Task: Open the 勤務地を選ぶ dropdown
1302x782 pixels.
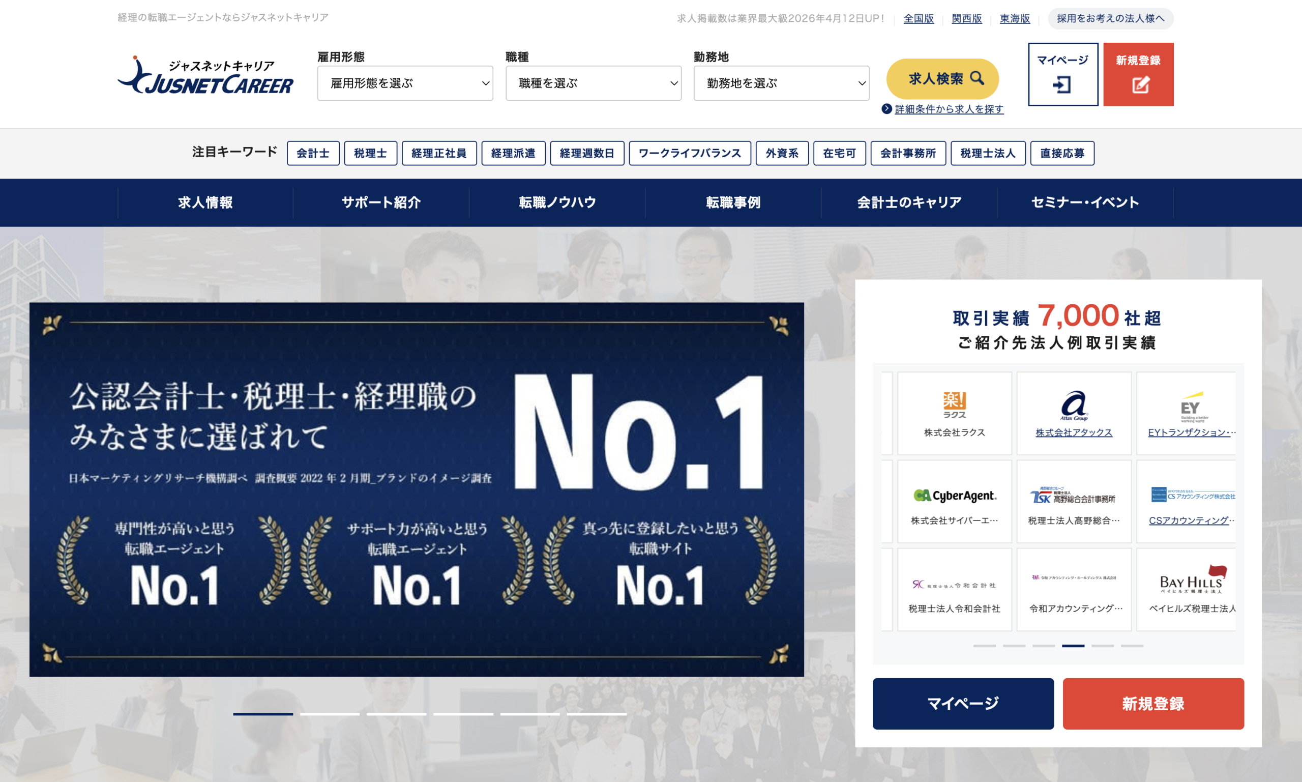Action: click(781, 83)
